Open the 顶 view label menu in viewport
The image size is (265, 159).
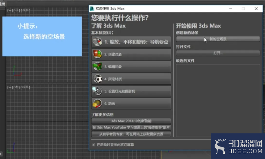click(17, 10)
